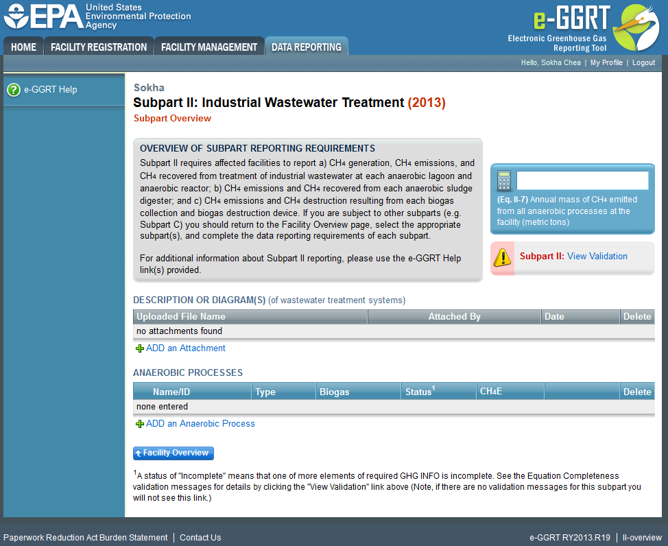The image size is (668, 546).
Task: Open the HOME tab
Action: (23, 47)
